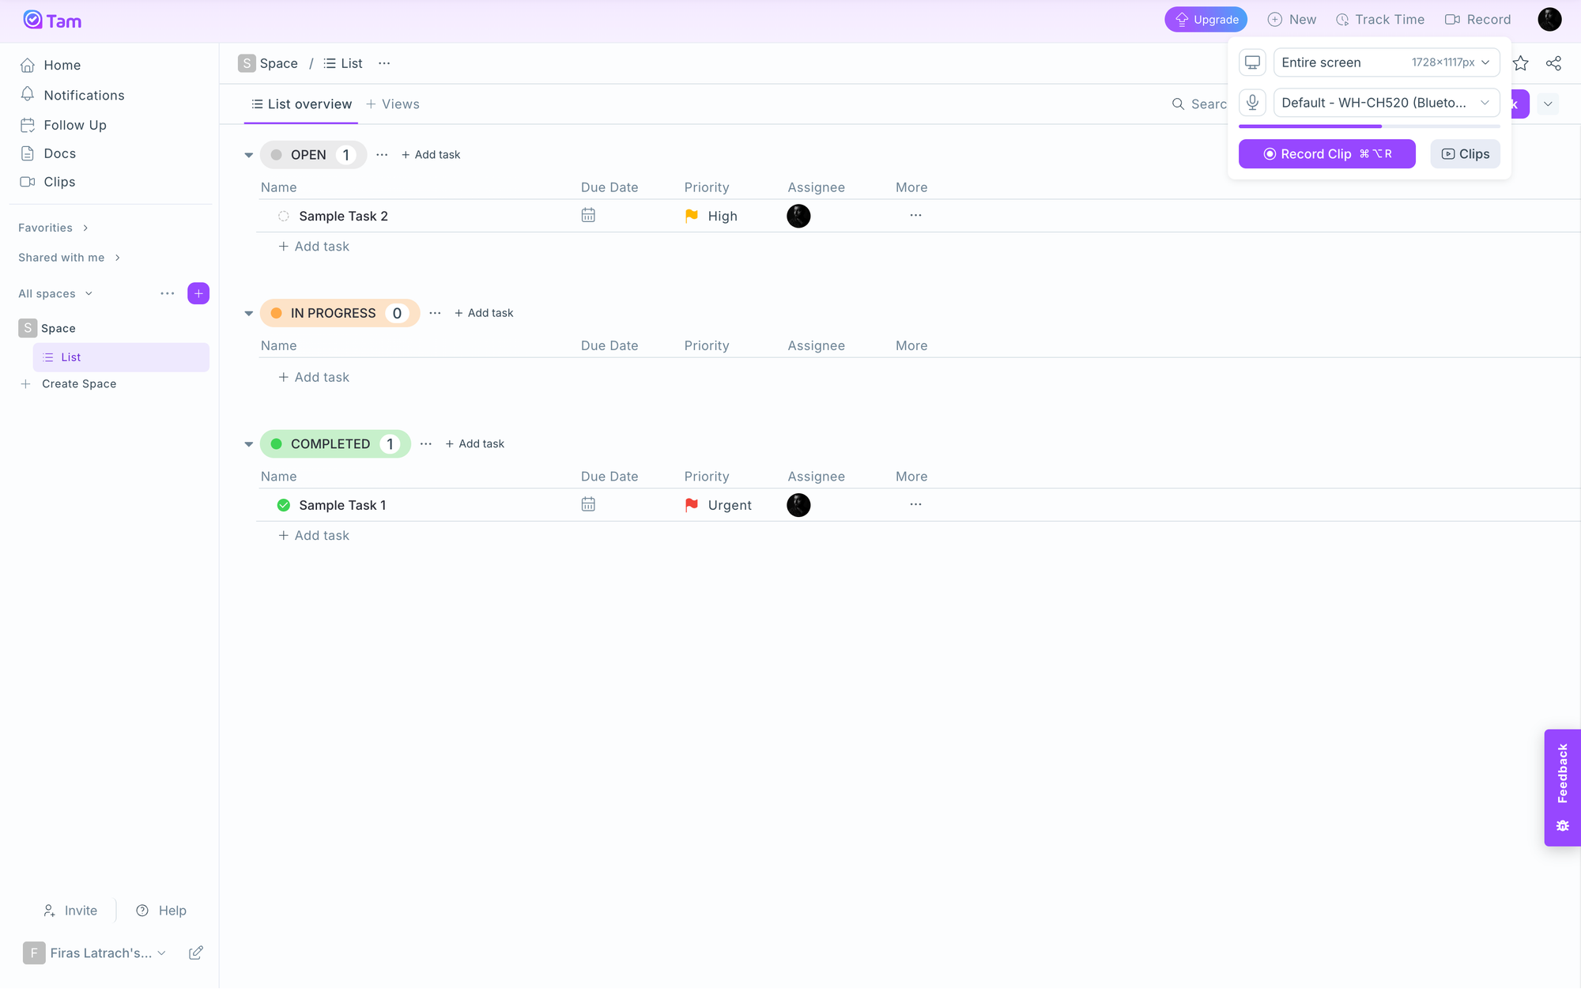This screenshot has height=992, width=1581.
Task: Click the share icon in header
Action: pos(1553,63)
